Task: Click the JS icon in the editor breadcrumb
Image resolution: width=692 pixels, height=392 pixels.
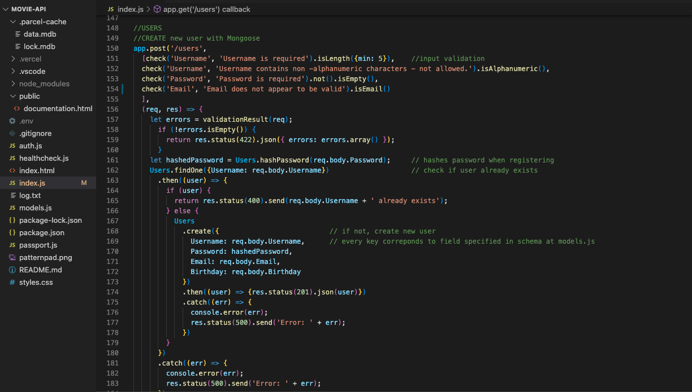Action: click(110, 10)
